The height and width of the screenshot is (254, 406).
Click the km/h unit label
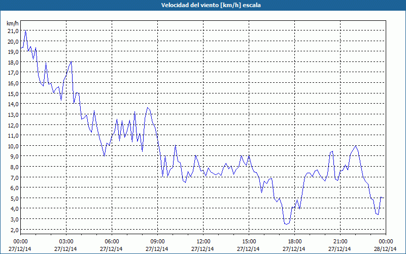(13, 23)
